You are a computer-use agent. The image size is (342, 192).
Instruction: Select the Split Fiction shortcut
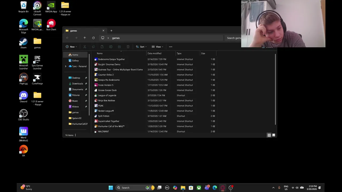pos(104,116)
